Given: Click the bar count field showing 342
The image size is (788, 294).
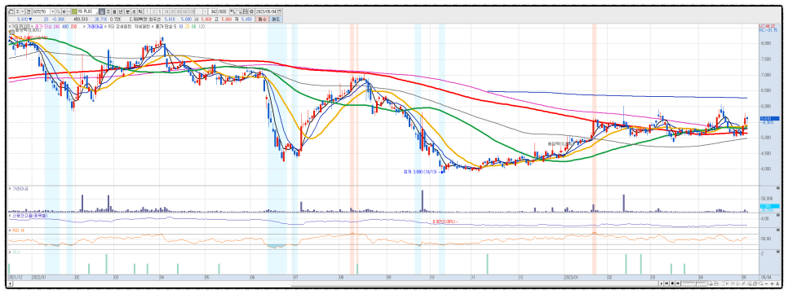Looking at the screenshot, I should 214,11.
